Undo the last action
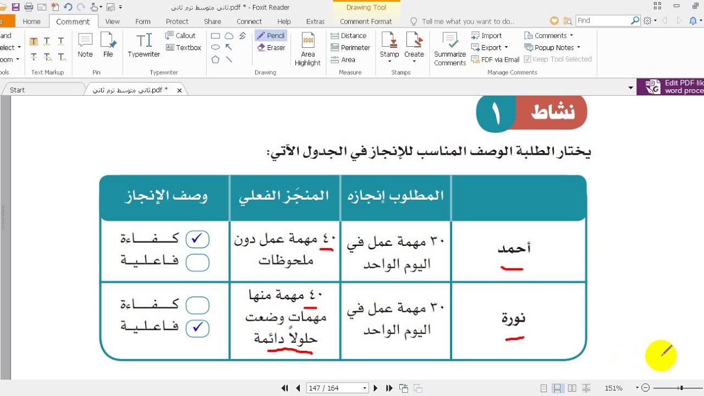 pos(68,7)
